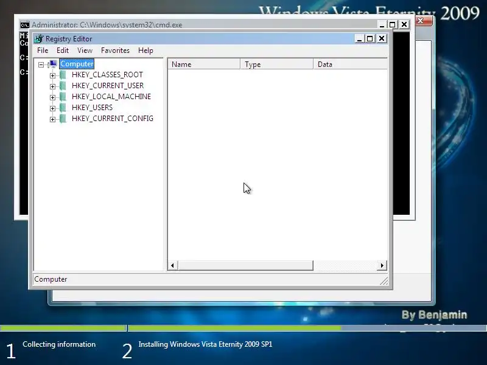
Task: Click the cmd.exe title bar icon
Action: [24, 25]
